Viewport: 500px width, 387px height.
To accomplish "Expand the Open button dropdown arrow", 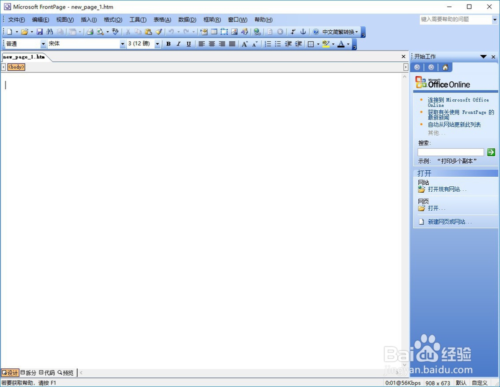I will 31,31.
